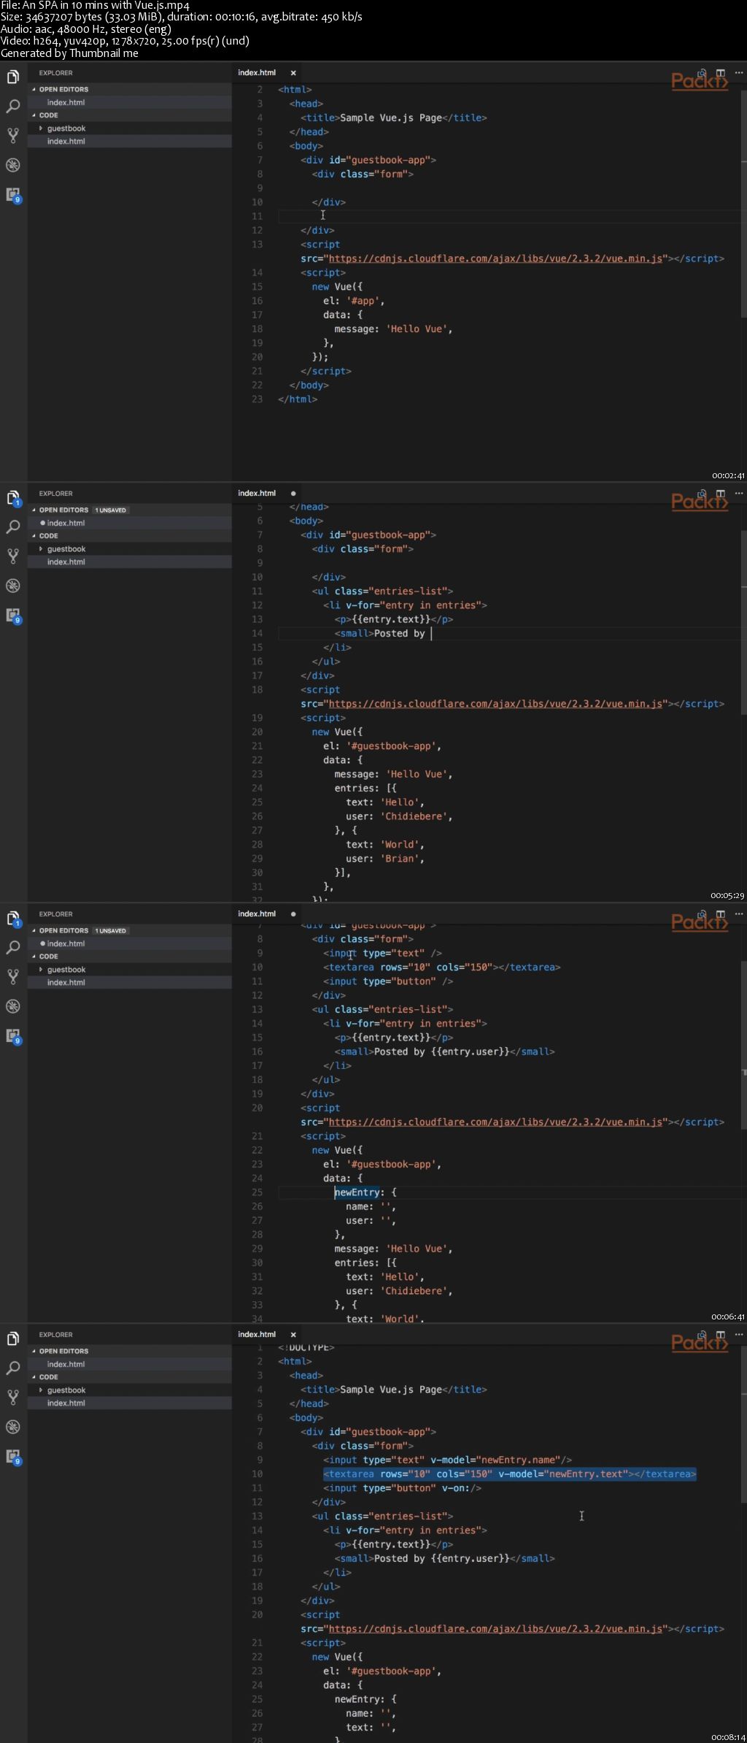Click Split Editor icon in the 00:08:14 frame

point(720,1335)
